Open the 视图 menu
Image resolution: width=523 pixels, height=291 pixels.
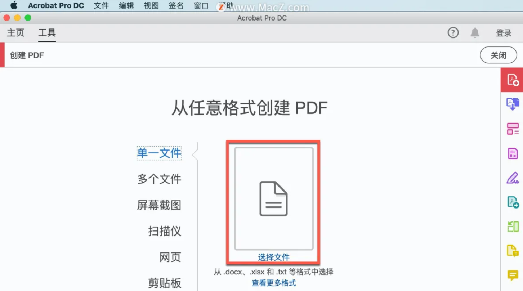click(x=151, y=6)
